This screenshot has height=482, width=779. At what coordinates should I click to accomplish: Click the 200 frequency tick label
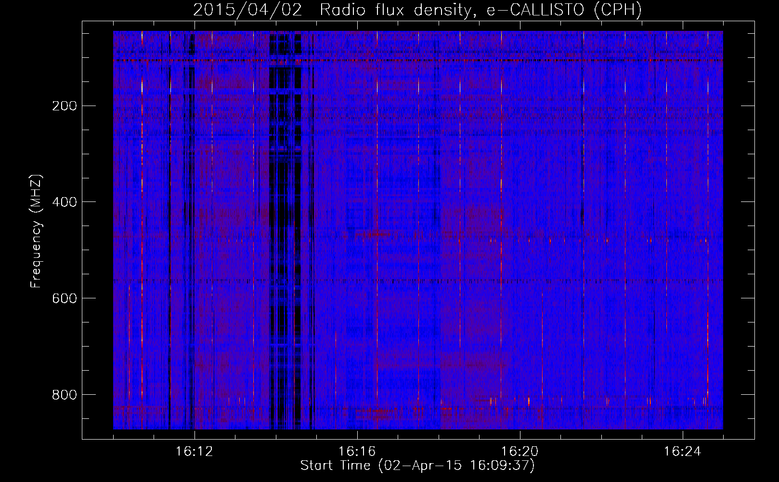[65, 106]
